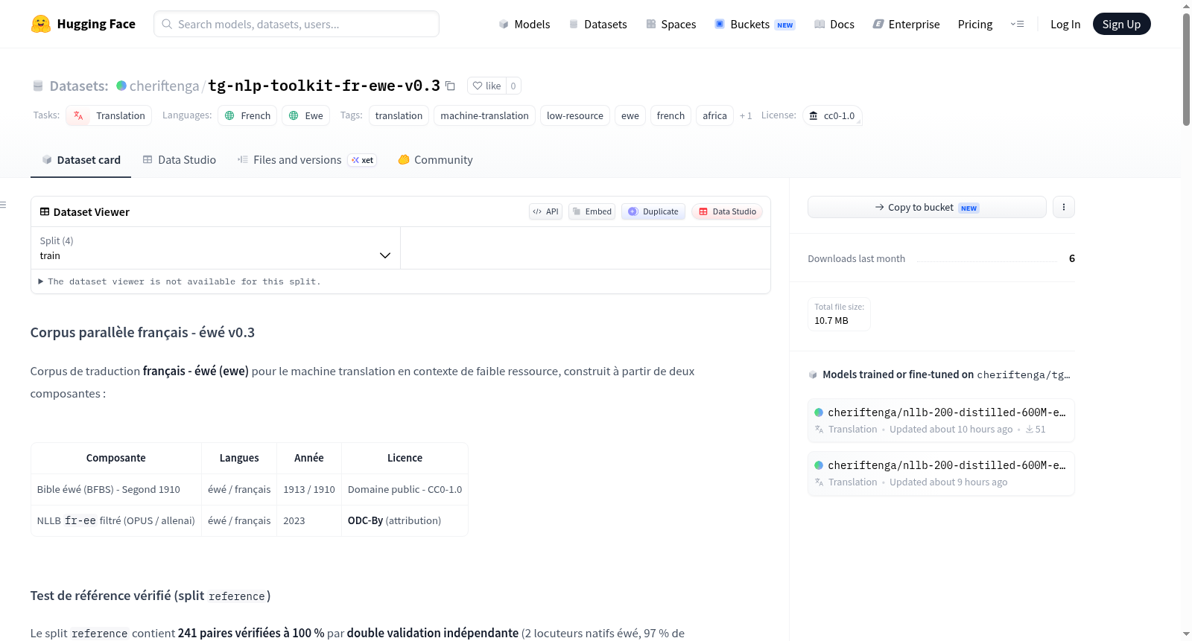Open the three-dot options menu beside Copy to bucket
The image size is (1192, 641).
[x=1063, y=207]
